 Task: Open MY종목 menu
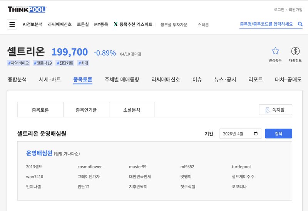[101, 24]
